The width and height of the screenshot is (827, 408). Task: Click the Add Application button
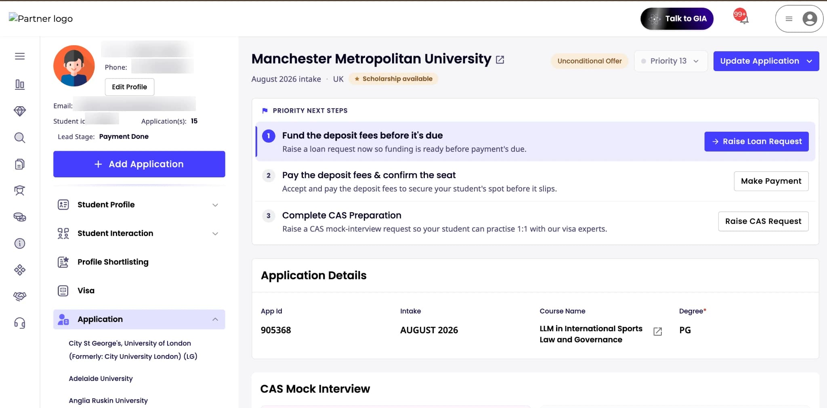point(139,164)
